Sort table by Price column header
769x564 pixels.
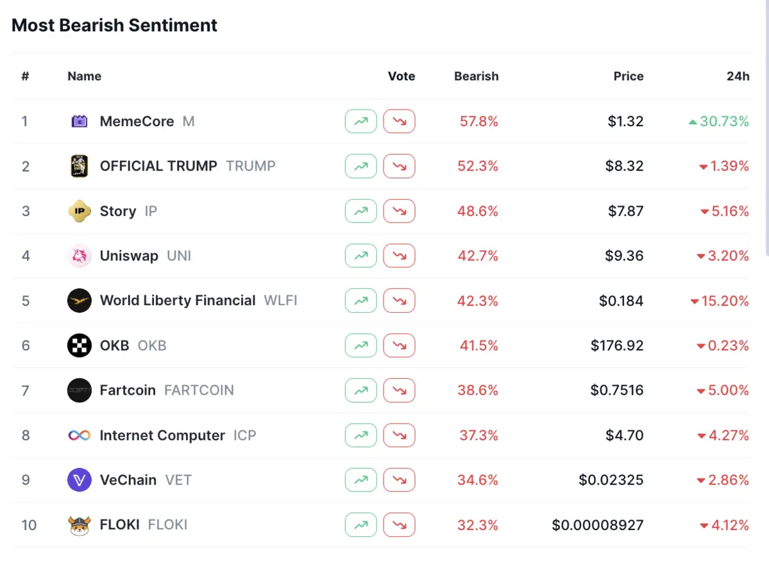(x=628, y=76)
